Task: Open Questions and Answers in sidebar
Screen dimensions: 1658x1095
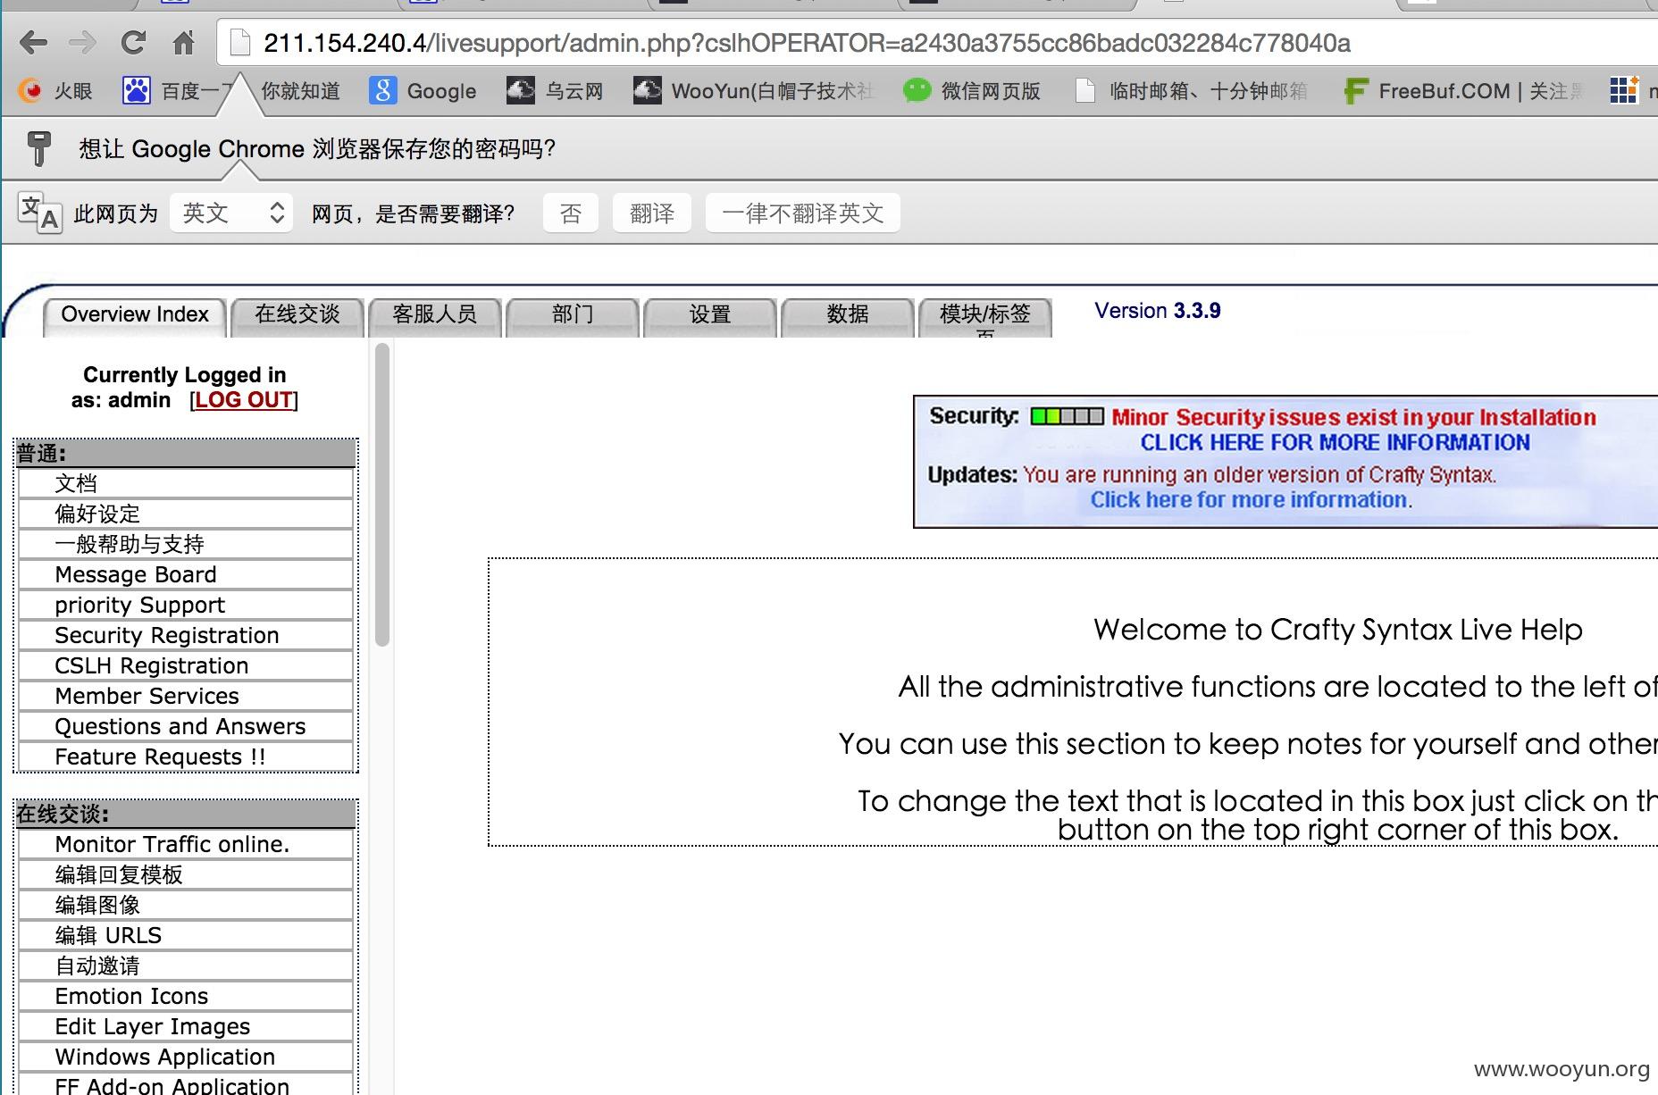Action: [x=186, y=727]
